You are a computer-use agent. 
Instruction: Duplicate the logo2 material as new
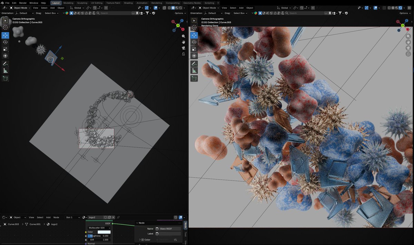click(109, 217)
